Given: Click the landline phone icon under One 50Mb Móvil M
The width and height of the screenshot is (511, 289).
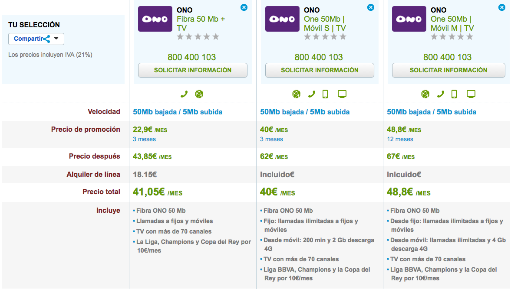Looking at the screenshot, I should [x=441, y=94].
